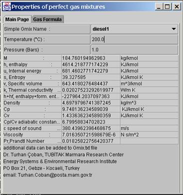Click the Energy Systems & Environmental Research line
The height and width of the screenshot is (195, 183).
click(60, 162)
